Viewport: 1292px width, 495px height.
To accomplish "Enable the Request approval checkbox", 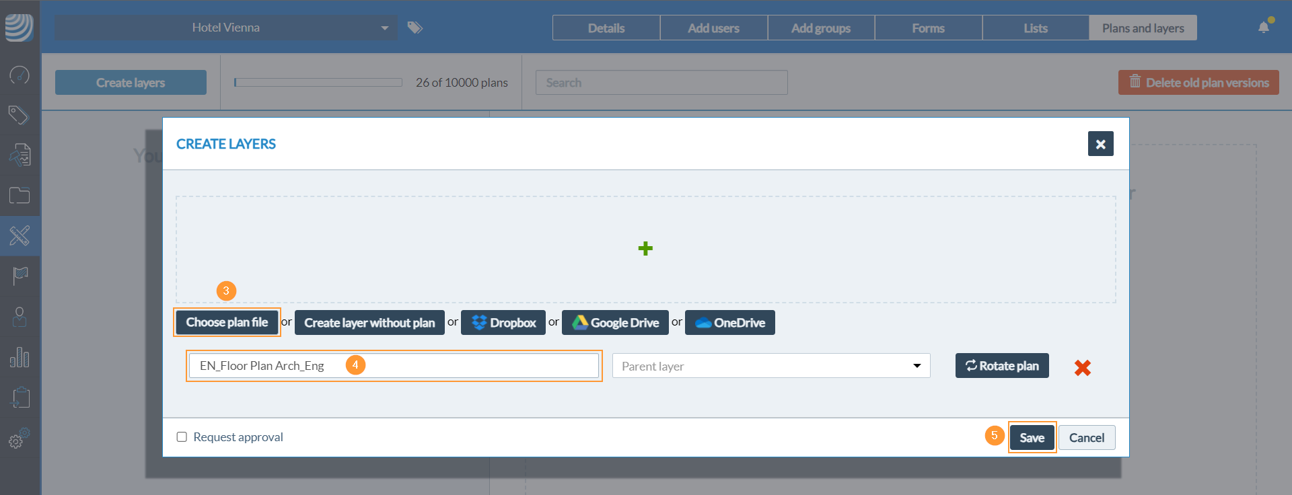I will (182, 437).
